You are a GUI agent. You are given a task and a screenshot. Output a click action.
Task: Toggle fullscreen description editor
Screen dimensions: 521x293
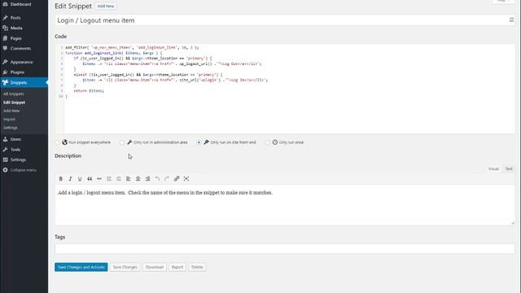186,179
